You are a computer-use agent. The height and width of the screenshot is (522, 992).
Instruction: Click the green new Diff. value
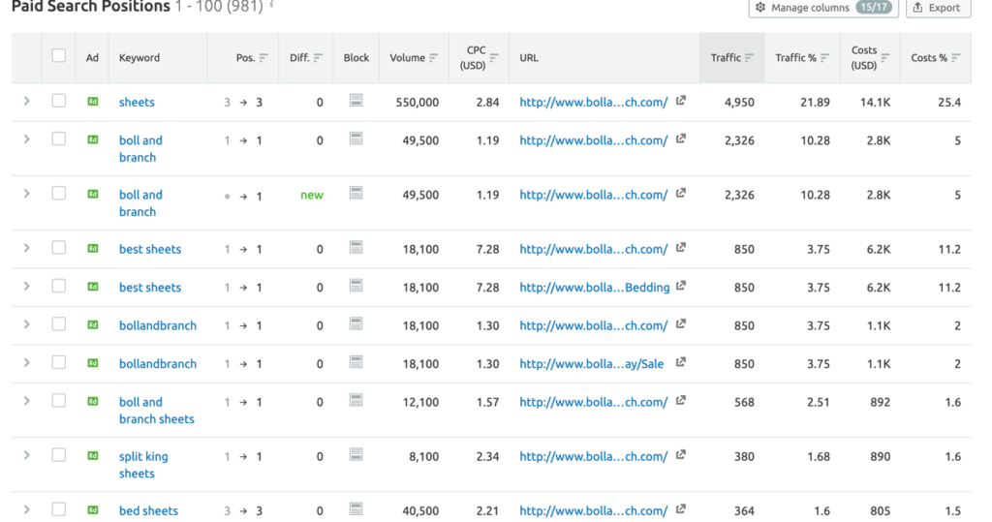(312, 195)
